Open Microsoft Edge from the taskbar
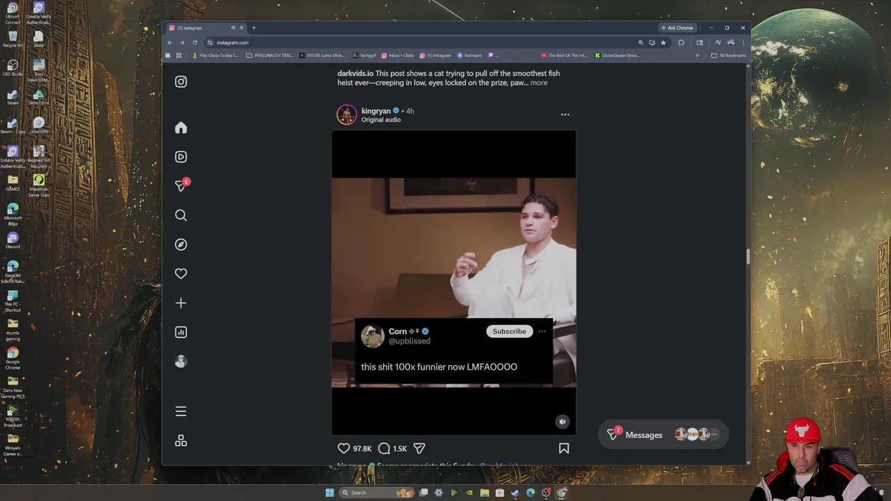 [x=530, y=493]
